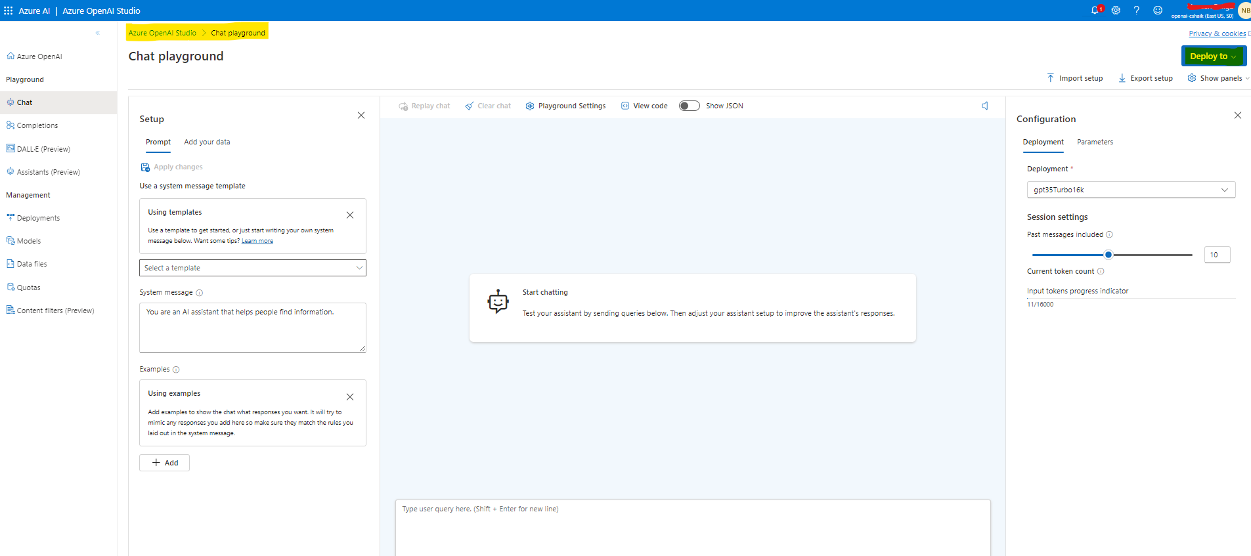The width and height of the screenshot is (1251, 556).
Task: Click Clear chat
Action: [488, 106]
